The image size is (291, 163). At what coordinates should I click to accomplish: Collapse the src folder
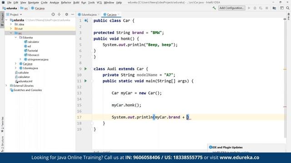[11, 33]
